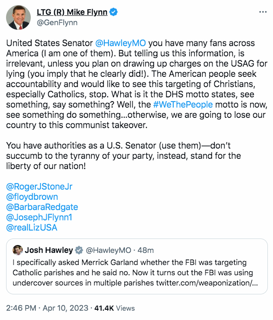Screen dimensions: 273x320
Task: Click the 2:46 PM · Apr 10, 2023 timestamp
Action: [47, 308]
